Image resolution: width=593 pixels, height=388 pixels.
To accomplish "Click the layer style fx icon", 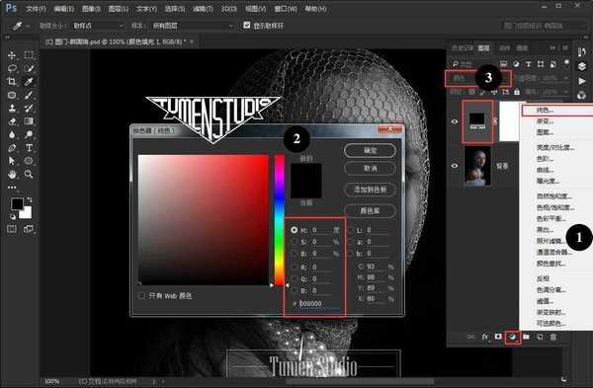I will click(485, 337).
